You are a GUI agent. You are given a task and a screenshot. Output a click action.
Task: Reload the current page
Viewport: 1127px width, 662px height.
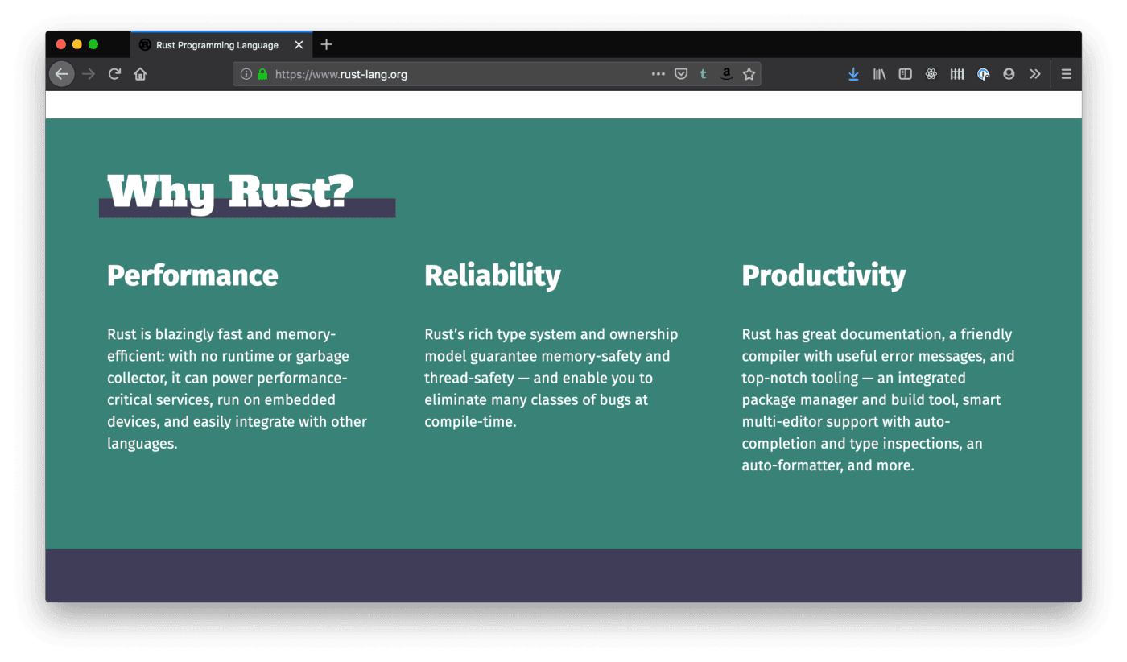pos(114,74)
